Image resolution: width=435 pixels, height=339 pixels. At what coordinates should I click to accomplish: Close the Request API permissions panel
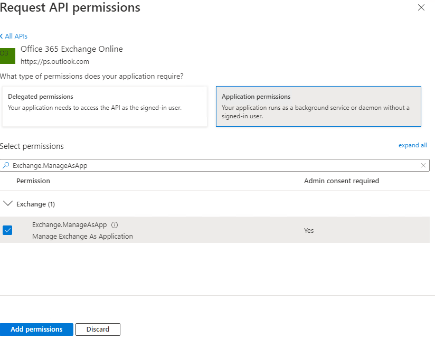coord(421,7)
